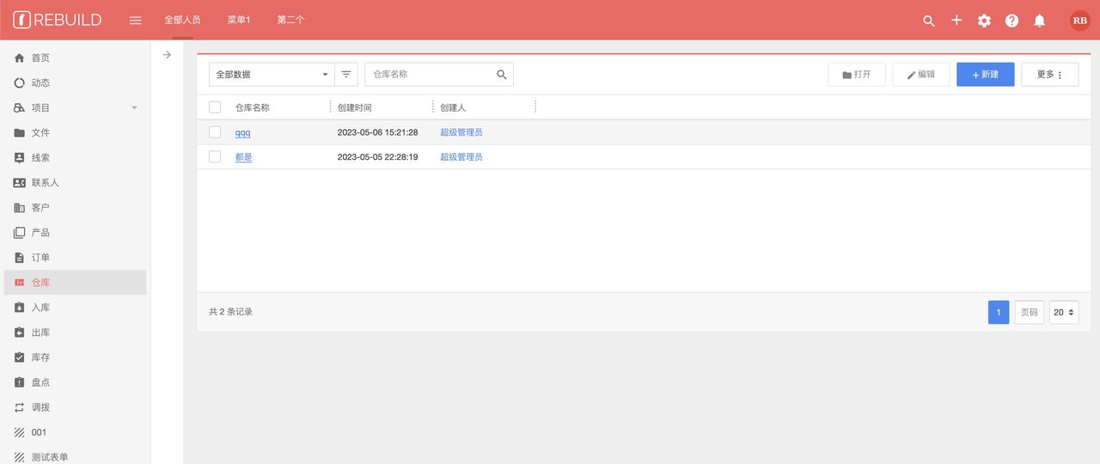Open the qqq warehouse link
Viewport: 1100px width, 464px height.
(x=242, y=132)
